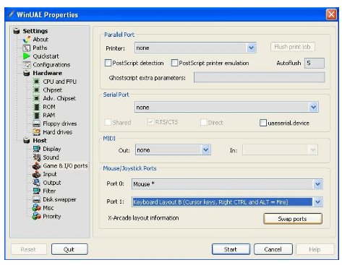
Task: Click the Output icon
Action: click(x=36, y=183)
